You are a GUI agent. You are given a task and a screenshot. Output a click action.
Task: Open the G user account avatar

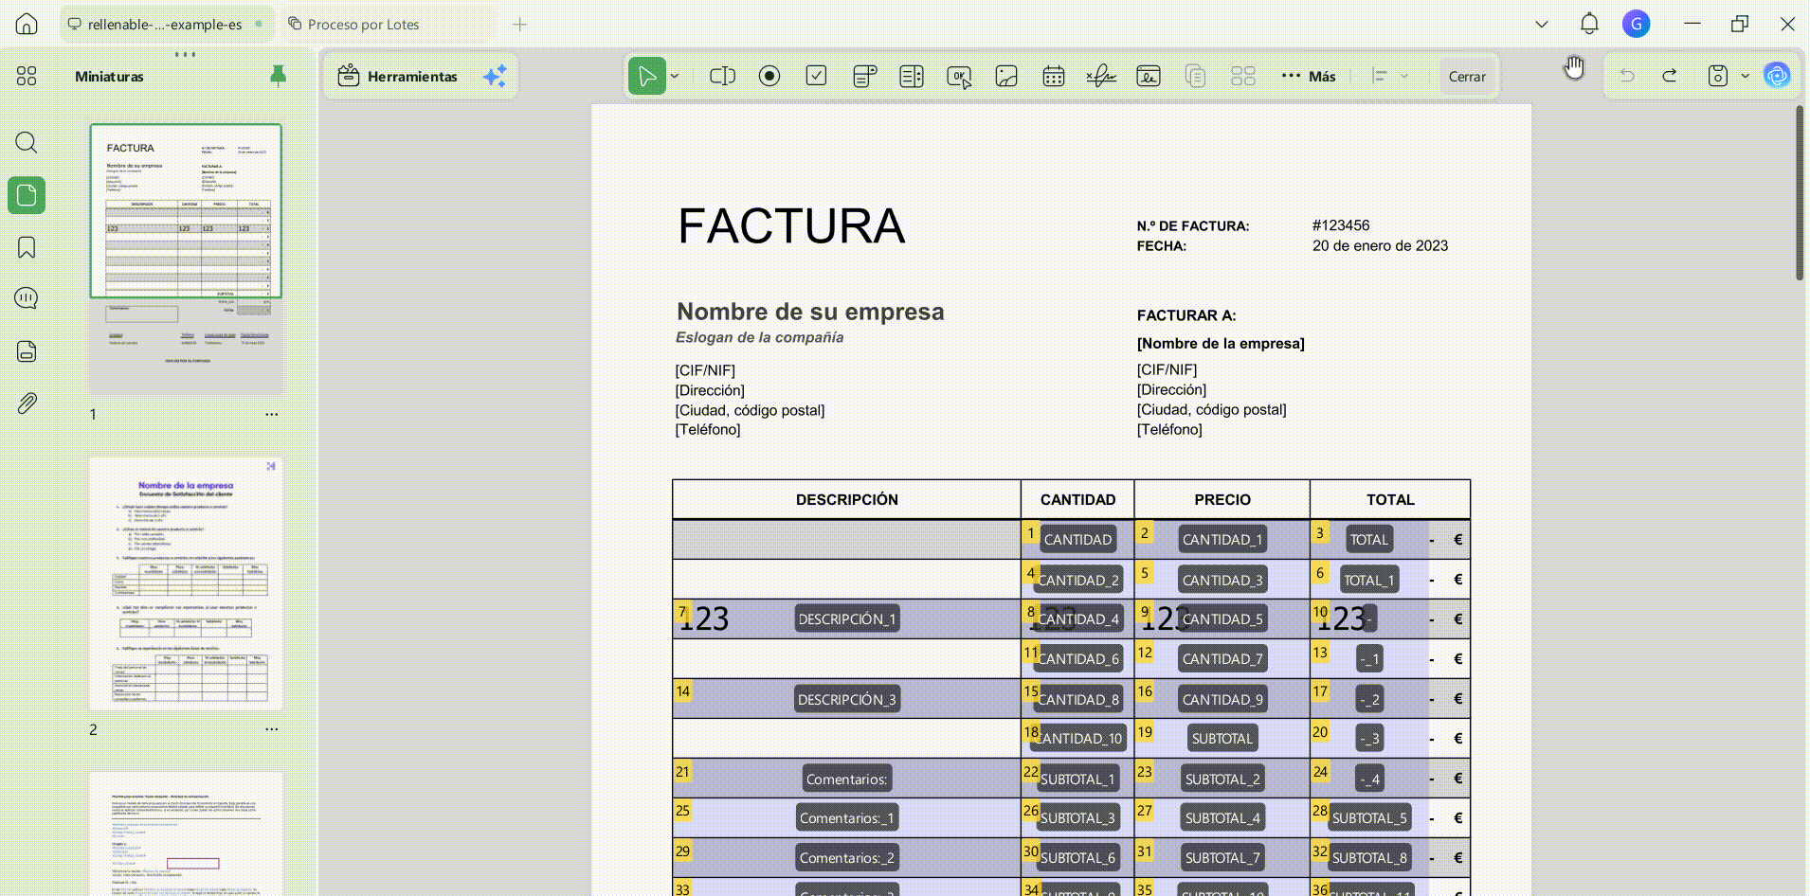point(1636,24)
